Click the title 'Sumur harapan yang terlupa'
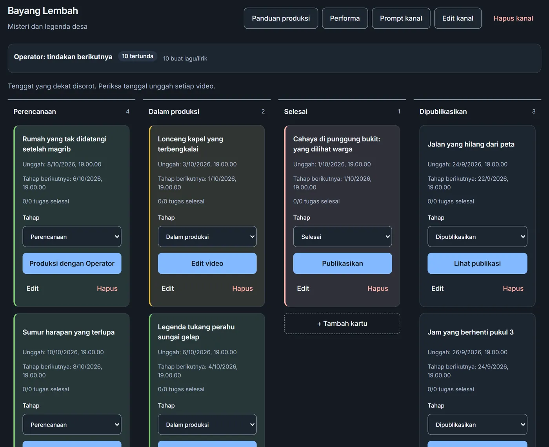The width and height of the screenshot is (549, 447). coord(69,332)
